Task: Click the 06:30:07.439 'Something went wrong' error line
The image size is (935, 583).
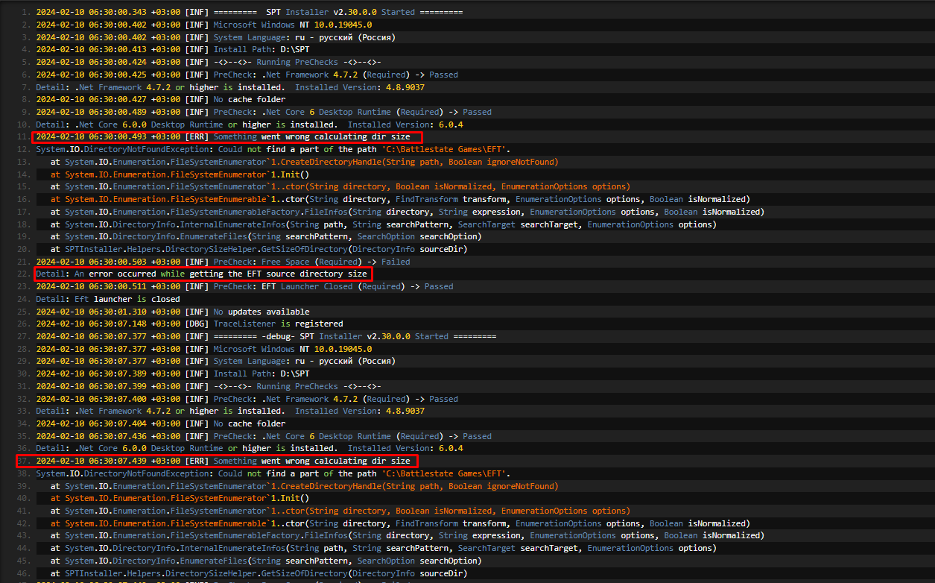Action: (223, 461)
